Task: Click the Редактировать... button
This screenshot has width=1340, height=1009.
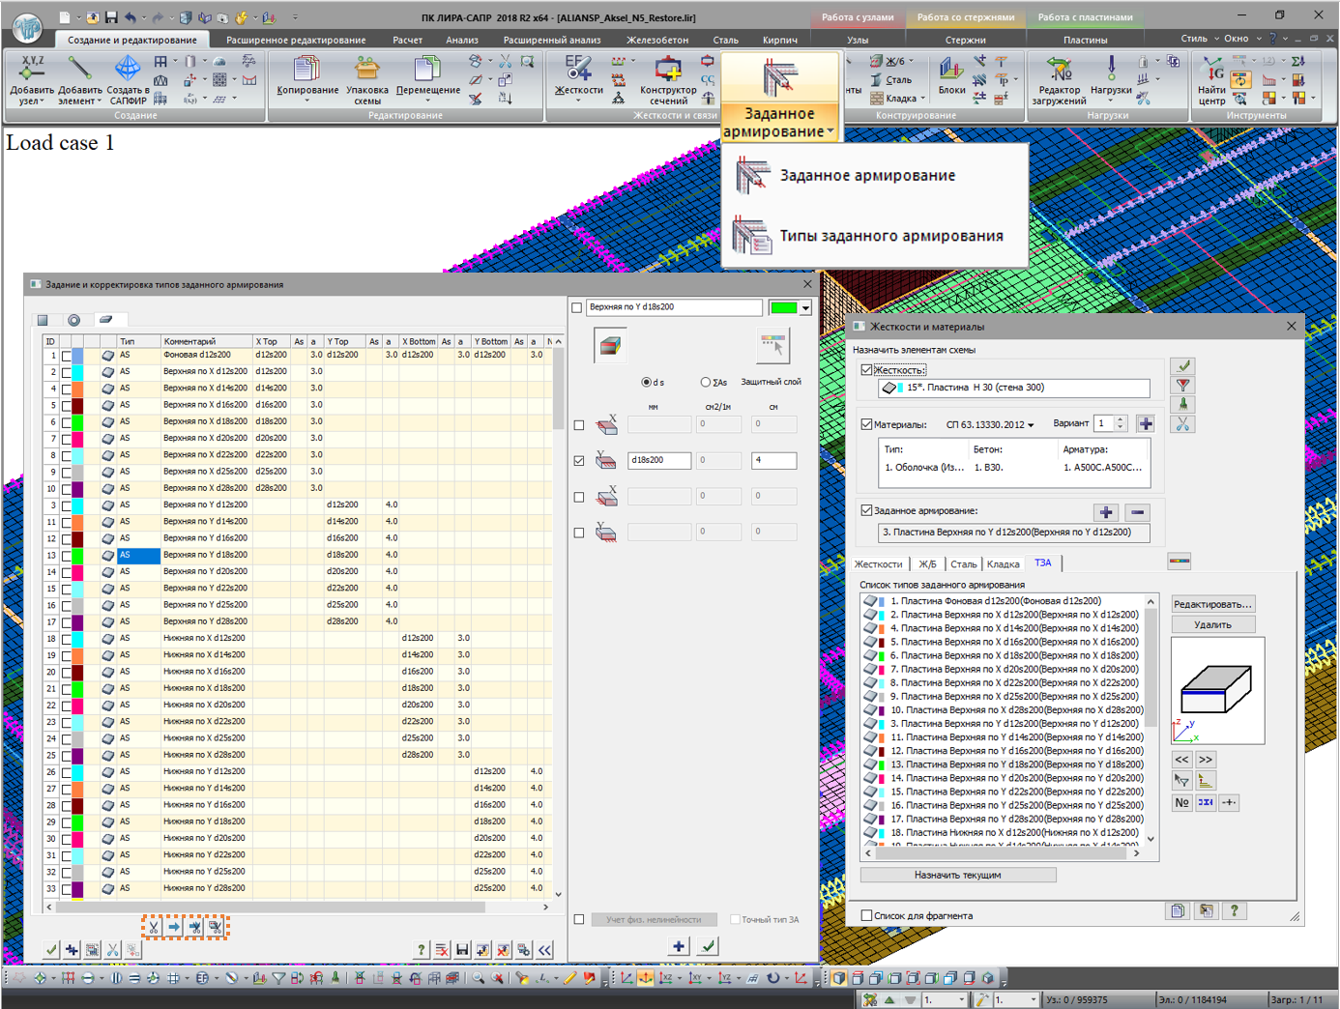Action: pos(1212,604)
